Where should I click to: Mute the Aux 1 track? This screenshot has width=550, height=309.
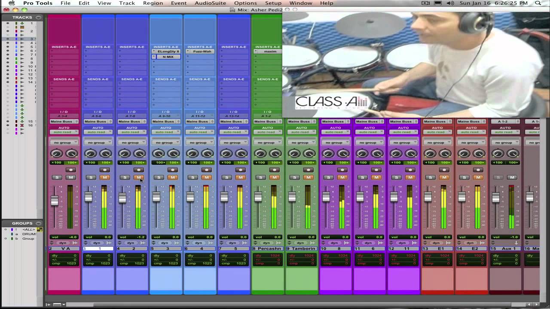[512, 177]
